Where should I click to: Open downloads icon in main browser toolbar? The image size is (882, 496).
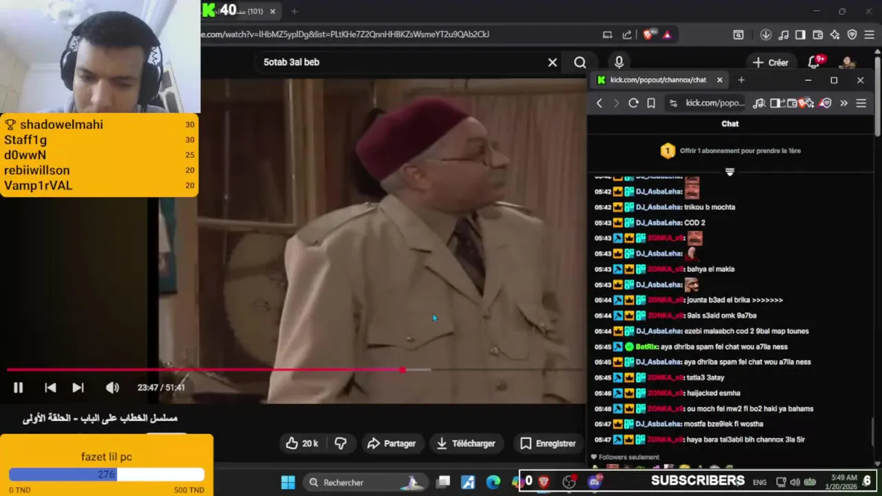[x=766, y=34]
